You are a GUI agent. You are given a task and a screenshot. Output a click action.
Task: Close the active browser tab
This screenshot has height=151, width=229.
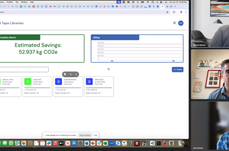[x=162, y=6]
